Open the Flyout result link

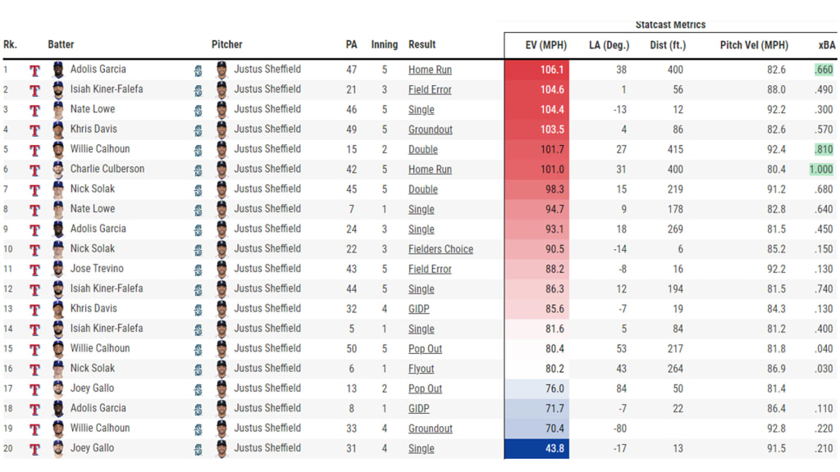point(422,369)
